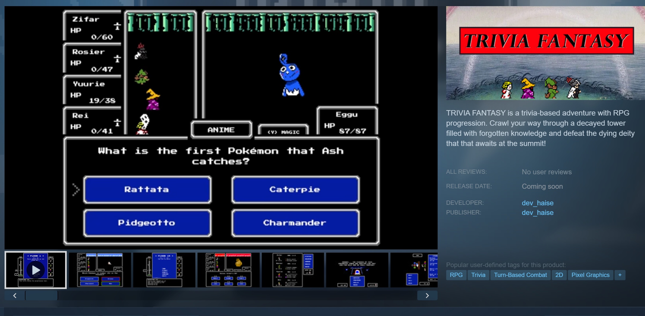Select fourth thumbnail with the orange enemy
This screenshot has height=316, width=645.
click(228, 270)
